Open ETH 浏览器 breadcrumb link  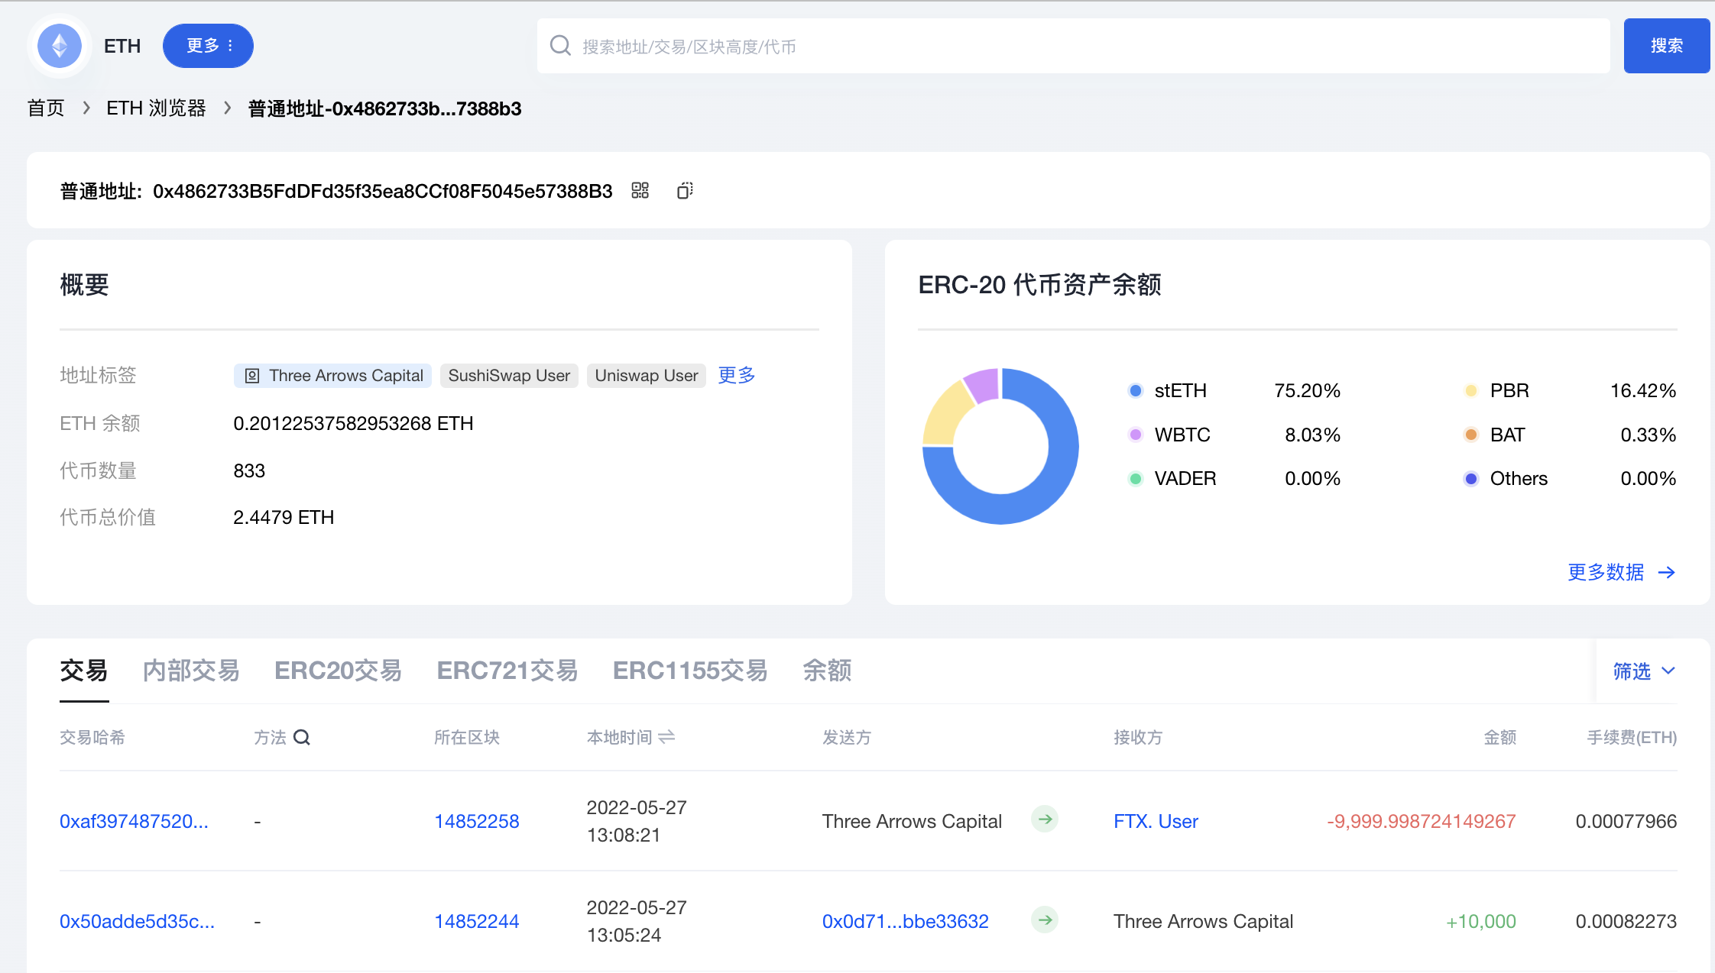point(156,108)
